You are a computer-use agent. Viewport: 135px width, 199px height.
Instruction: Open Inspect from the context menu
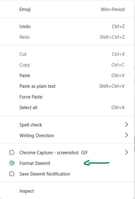67,191
